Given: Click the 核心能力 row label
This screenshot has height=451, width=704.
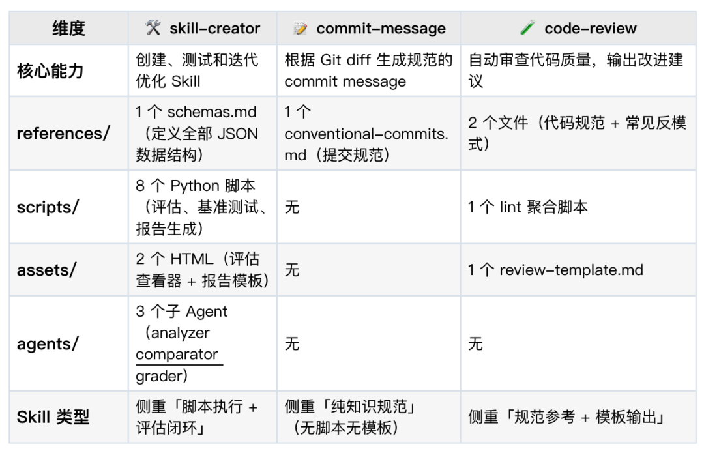Looking at the screenshot, I should pyautogui.click(x=50, y=71).
